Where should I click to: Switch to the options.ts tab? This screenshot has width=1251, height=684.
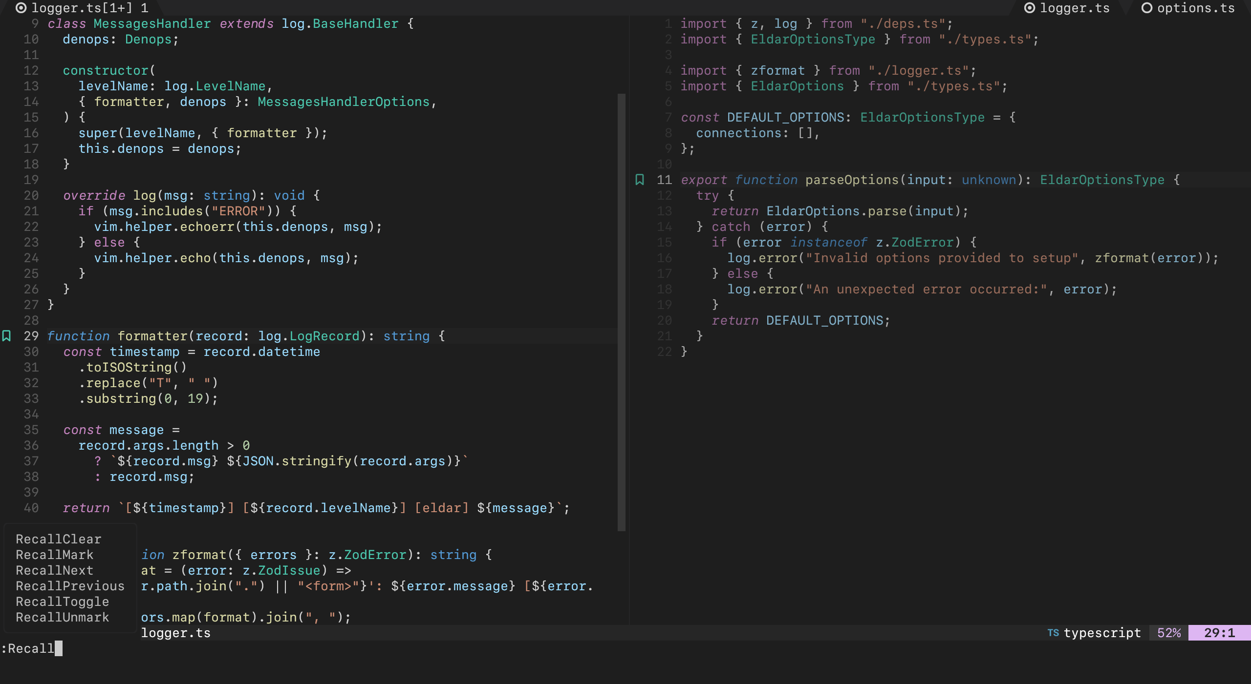pyautogui.click(x=1195, y=8)
